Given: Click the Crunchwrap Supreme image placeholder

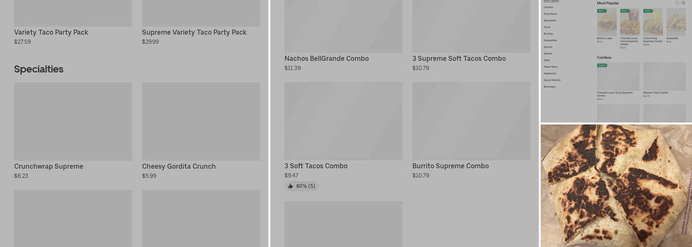Looking at the screenshot, I should (x=73, y=121).
